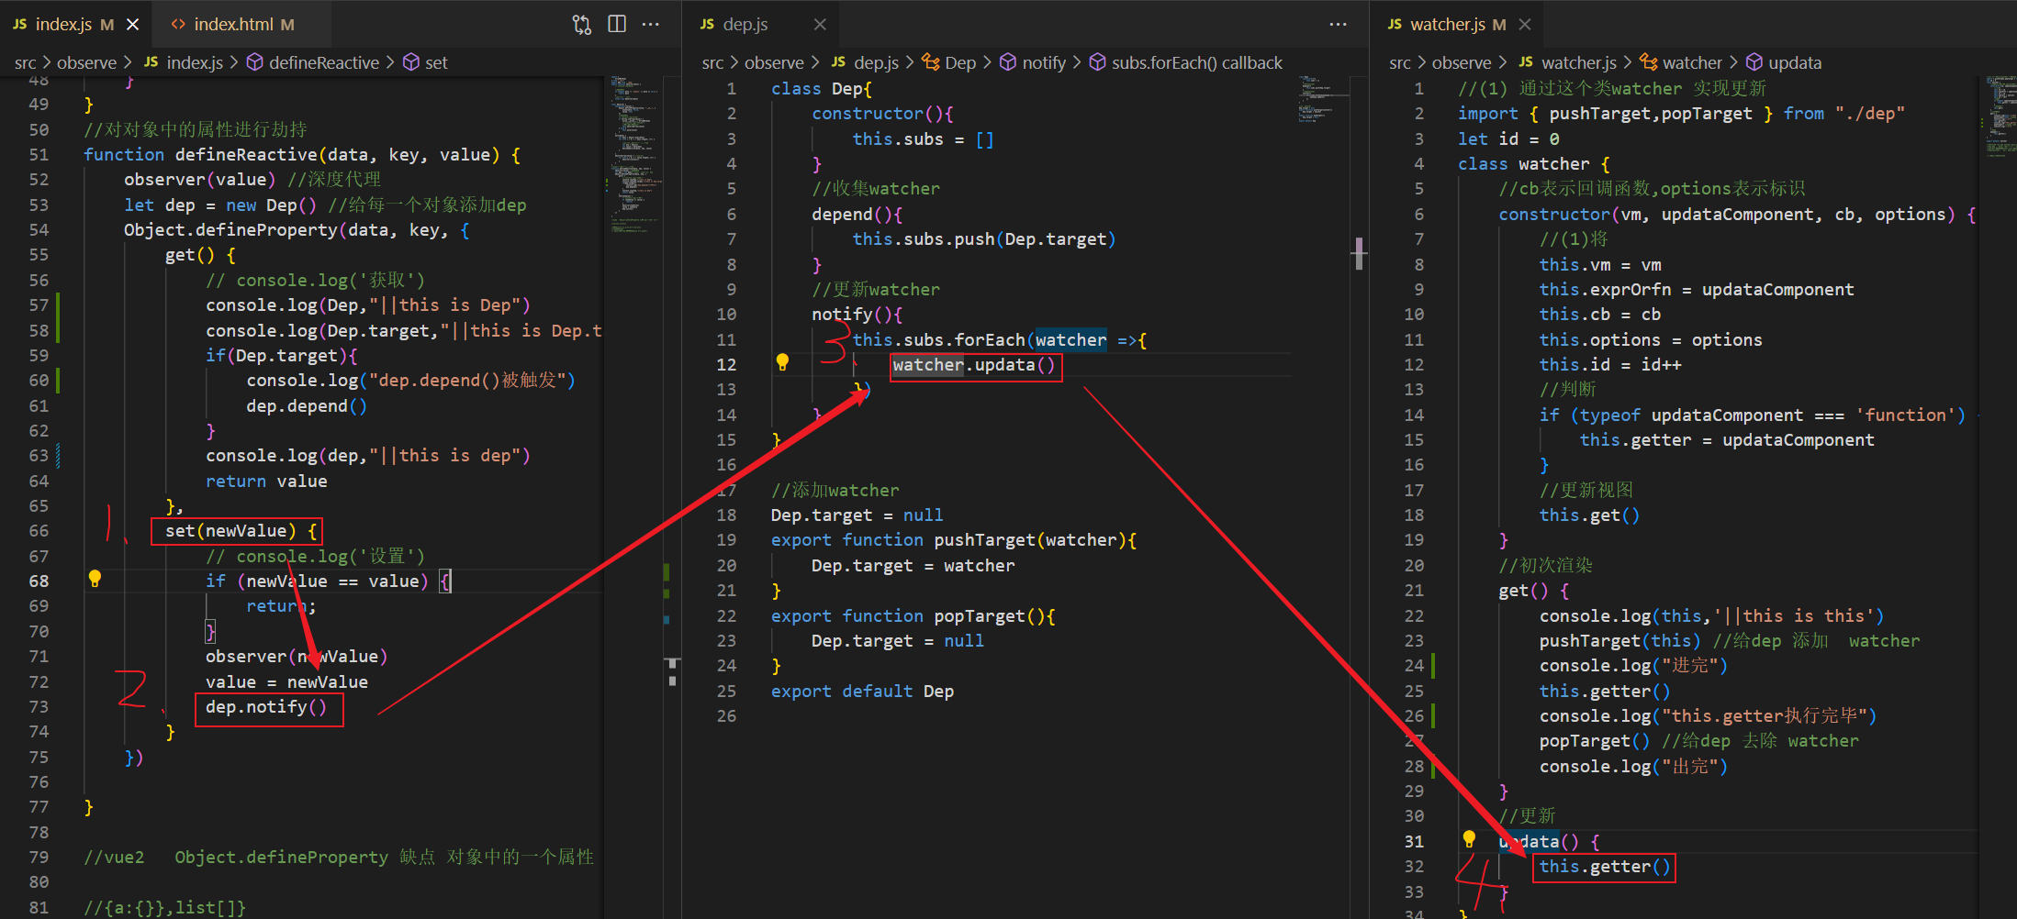This screenshot has height=919, width=2017.
Task: Click 'observer(newValue)' on line 71
Action: click(297, 657)
